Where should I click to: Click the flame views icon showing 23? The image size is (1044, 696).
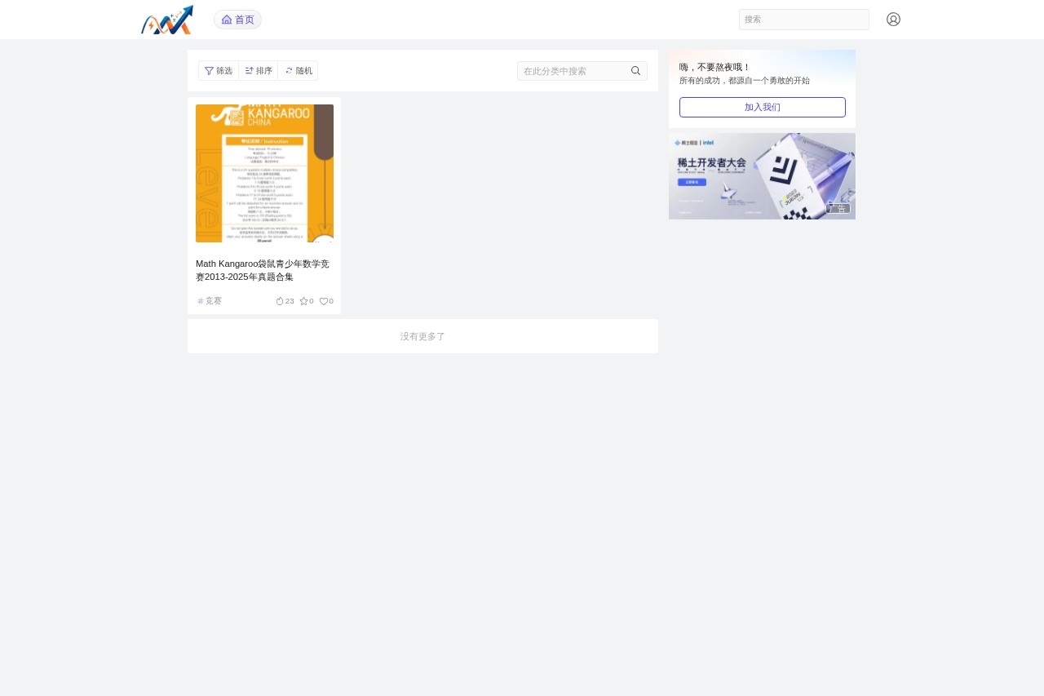point(280,301)
